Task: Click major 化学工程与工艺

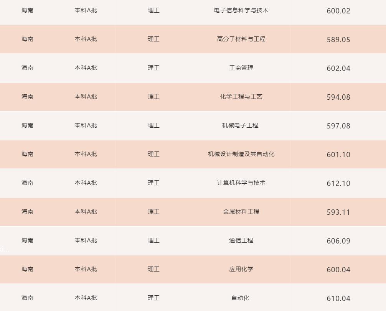Action: [x=241, y=97]
